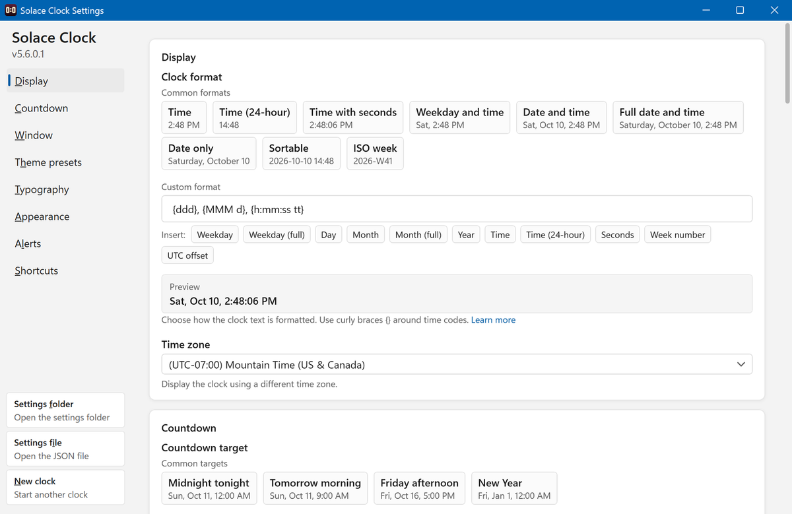
Task: Click the Solace Clock app icon in title bar
Action: (x=11, y=11)
